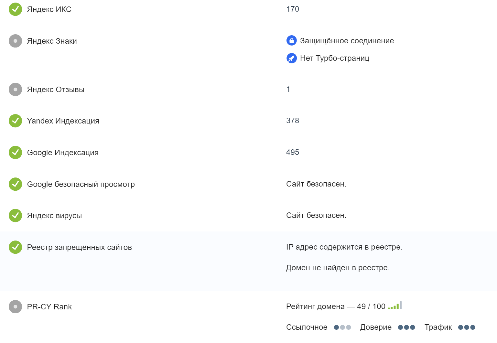The image size is (497, 343).
Task: Click the IP адрес содержится в реестре text
Action: coord(344,247)
